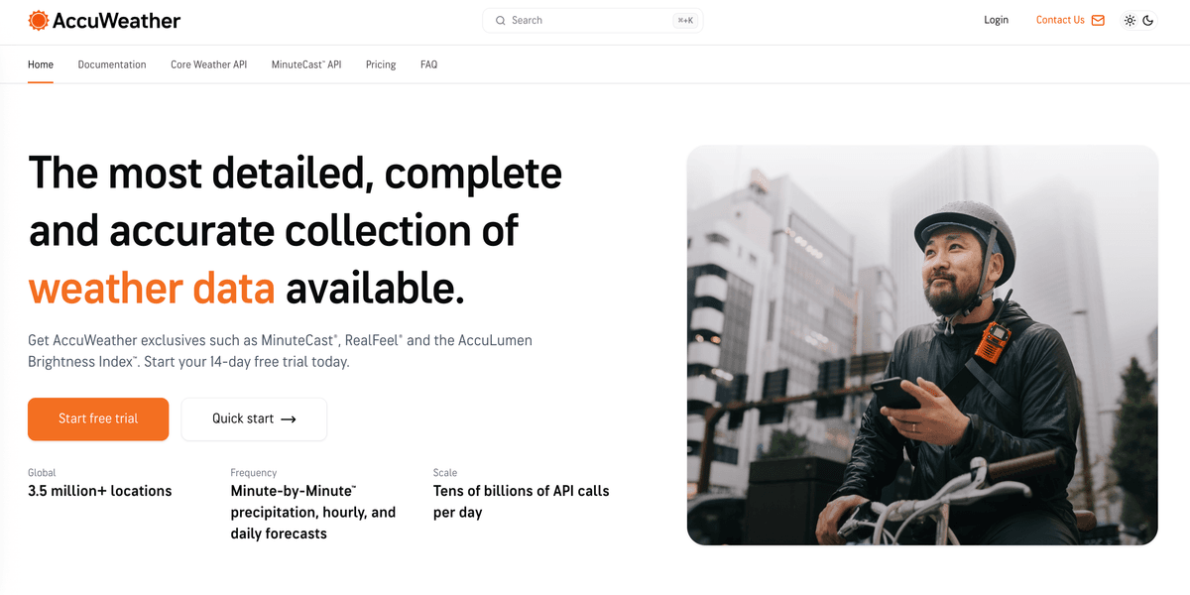Screen dimensions: 1190x595
Task: Open the Contact Us link
Action: 1059,20
